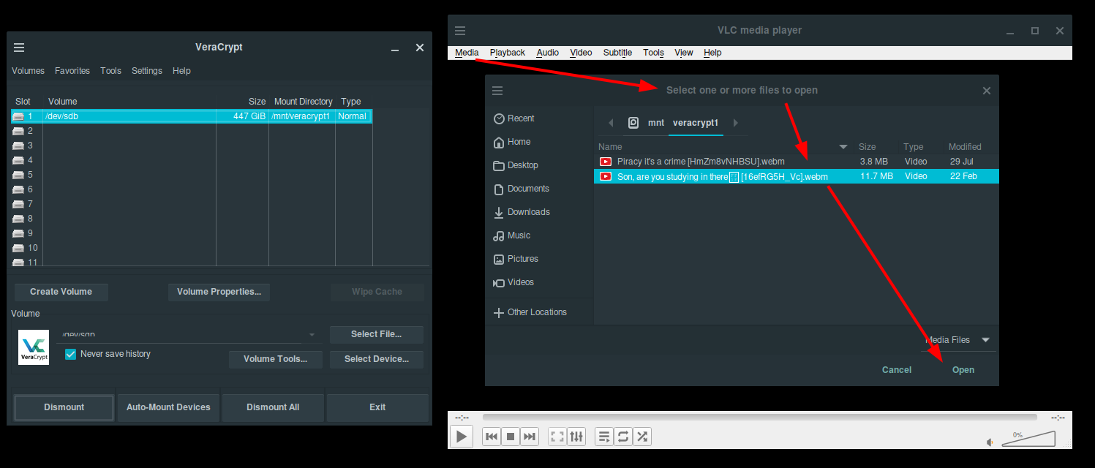Click the Play button in VLC

[x=461, y=437]
